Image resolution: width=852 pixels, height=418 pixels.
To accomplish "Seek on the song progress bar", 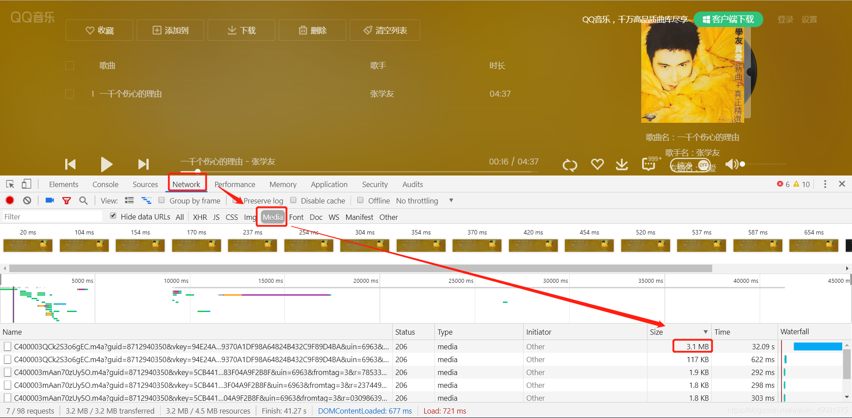I will pos(359,172).
